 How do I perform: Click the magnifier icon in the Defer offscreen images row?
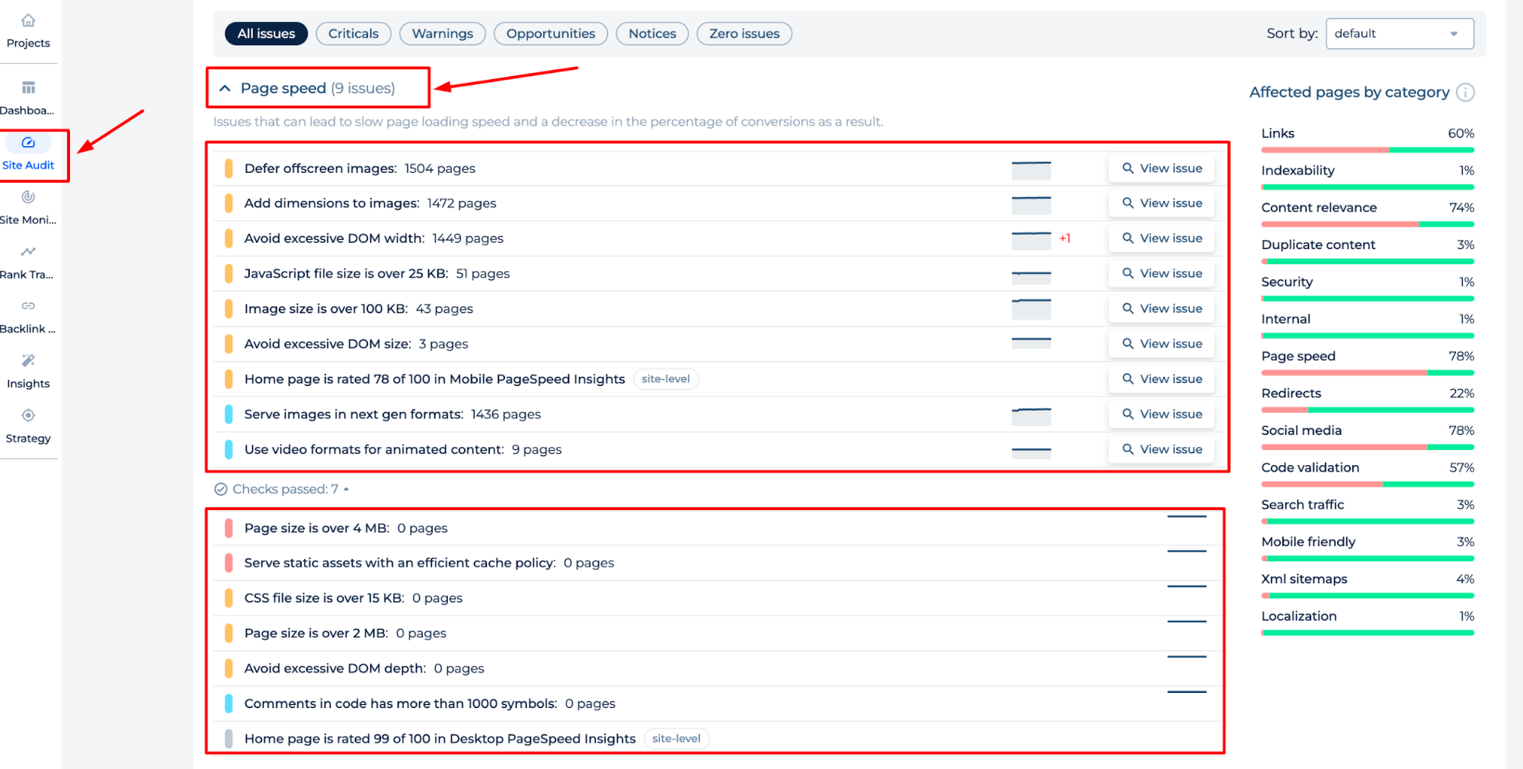click(1128, 168)
